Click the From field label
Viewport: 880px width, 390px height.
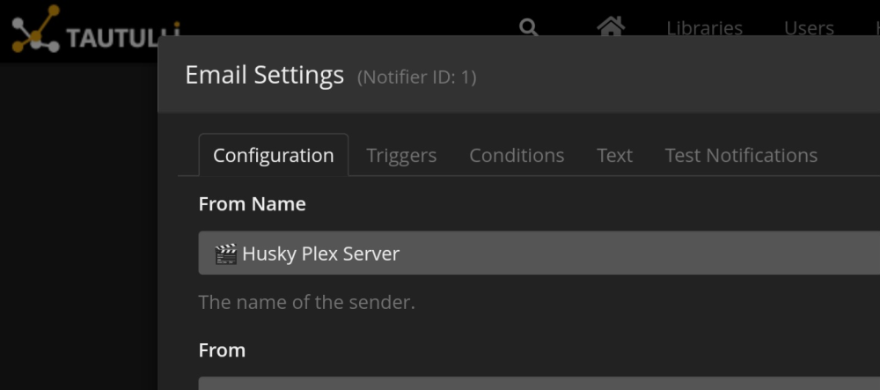coord(222,350)
